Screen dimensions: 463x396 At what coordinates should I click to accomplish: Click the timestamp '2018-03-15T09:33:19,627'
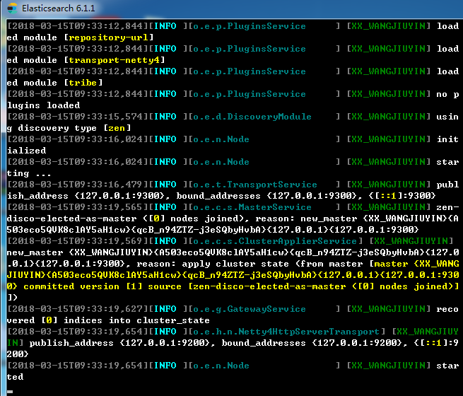click(x=77, y=309)
